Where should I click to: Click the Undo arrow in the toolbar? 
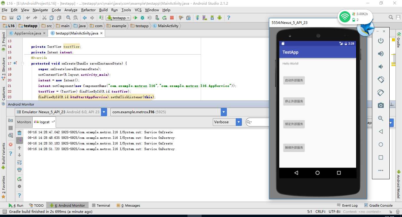click(28, 18)
